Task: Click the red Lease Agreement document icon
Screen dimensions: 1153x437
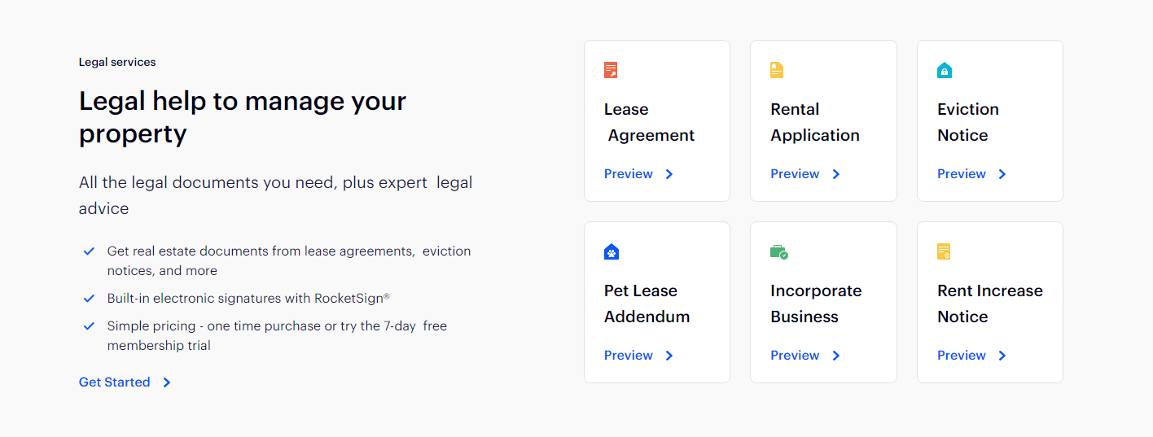Action: click(x=611, y=70)
